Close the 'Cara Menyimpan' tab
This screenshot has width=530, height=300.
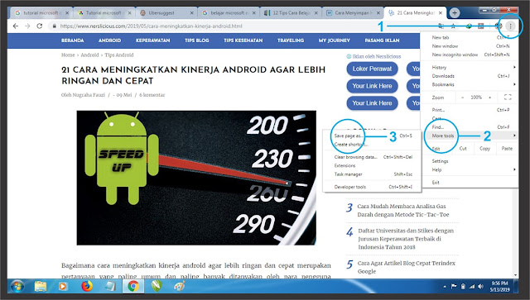point(378,13)
